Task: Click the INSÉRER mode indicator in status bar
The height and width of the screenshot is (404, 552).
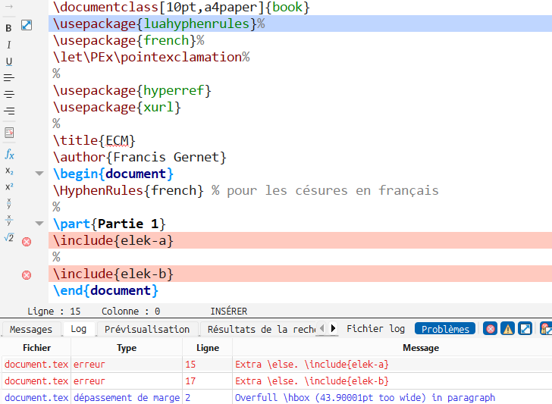Action: coord(229,312)
